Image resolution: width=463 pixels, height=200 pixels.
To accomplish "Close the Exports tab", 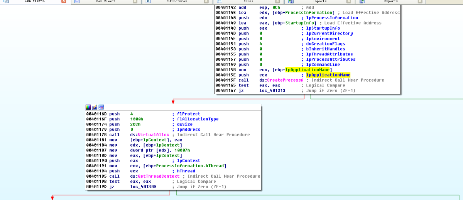I will [420, 2].
